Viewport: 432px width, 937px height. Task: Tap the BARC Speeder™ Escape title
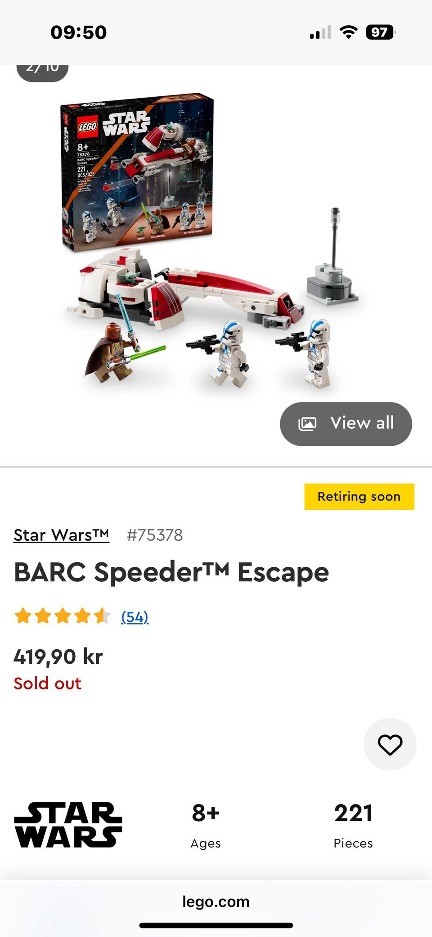[x=171, y=572]
